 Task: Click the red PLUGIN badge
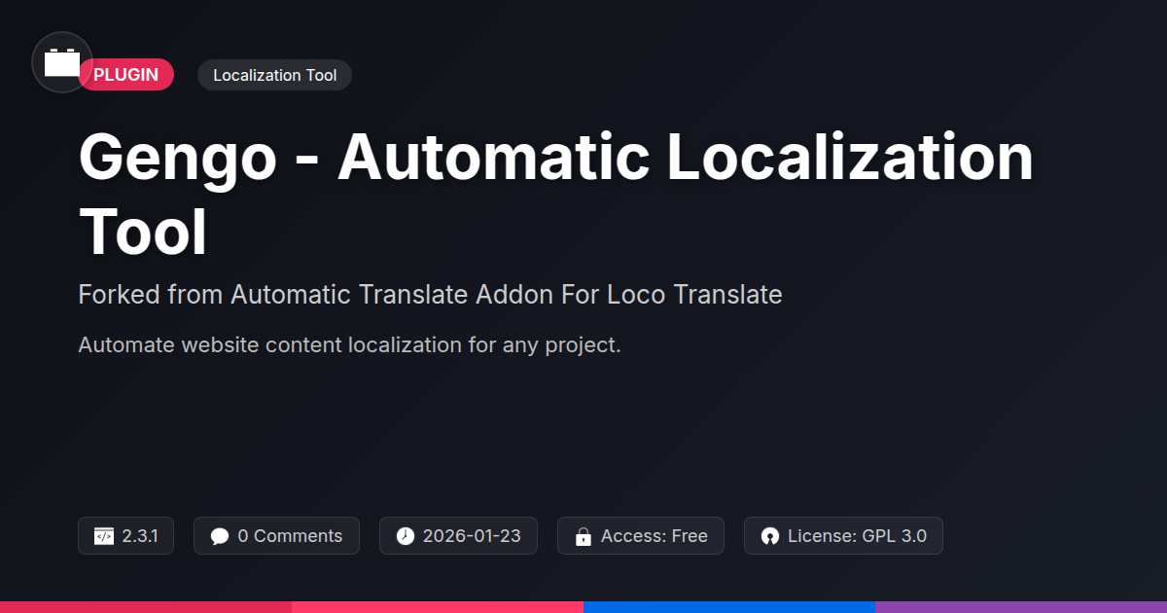tap(126, 75)
